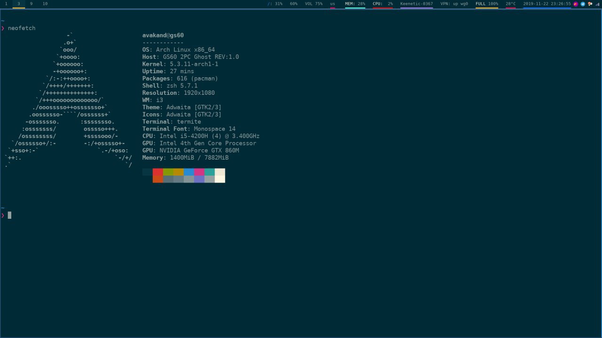Image resolution: width=602 pixels, height=338 pixels.
Task: Click the blue color swatch
Action: pos(189,172)
